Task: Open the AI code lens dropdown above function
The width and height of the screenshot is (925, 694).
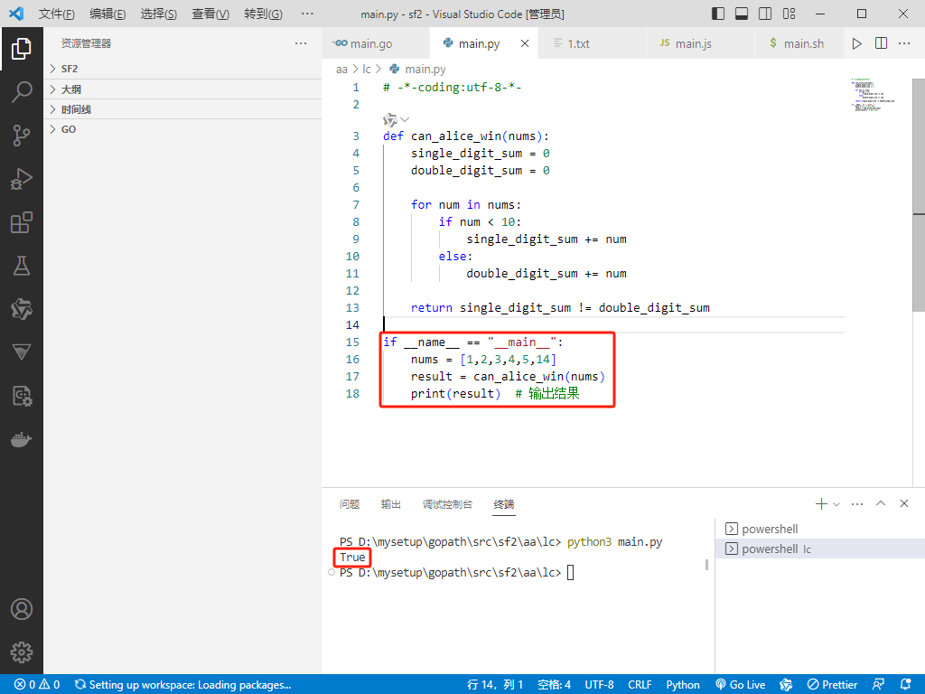Action: pyautogui.click(x=396, y=120)
